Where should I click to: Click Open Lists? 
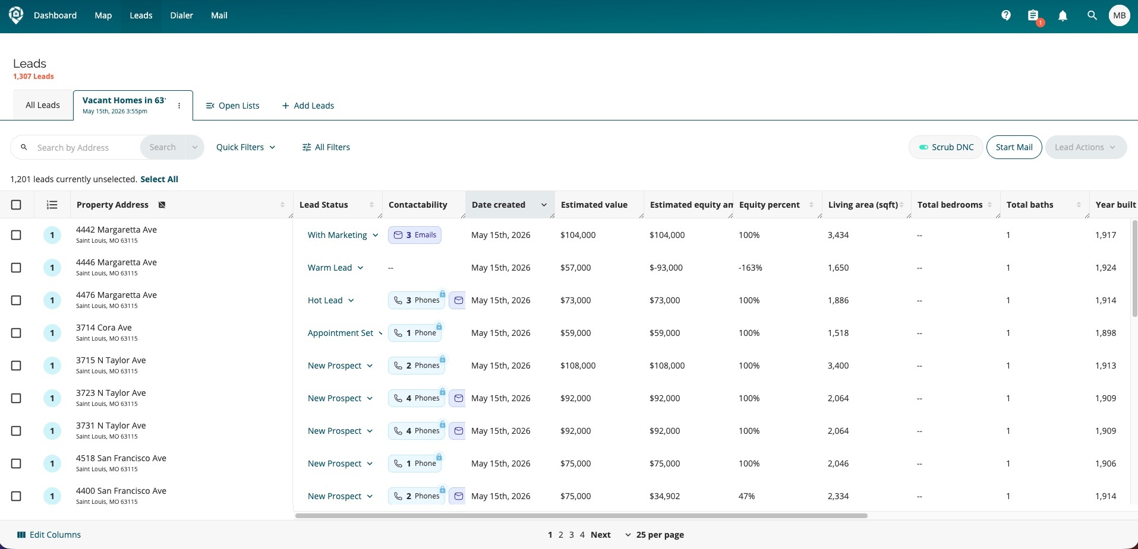(232, 106)
